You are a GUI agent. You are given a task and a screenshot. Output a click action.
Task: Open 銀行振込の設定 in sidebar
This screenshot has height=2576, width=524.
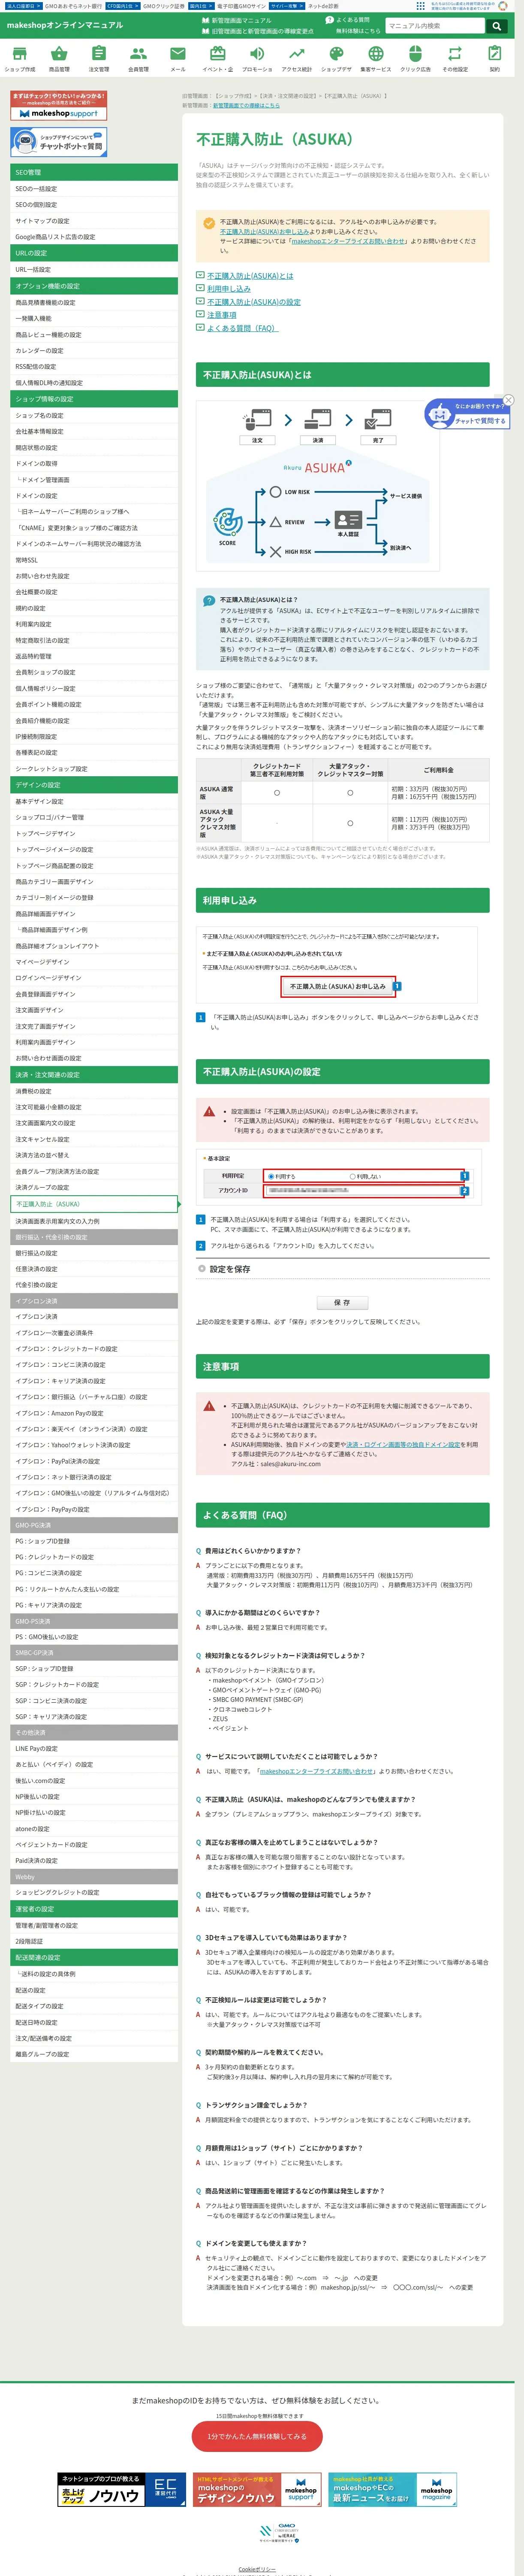pyautogui.click(x=94, y=1253)
